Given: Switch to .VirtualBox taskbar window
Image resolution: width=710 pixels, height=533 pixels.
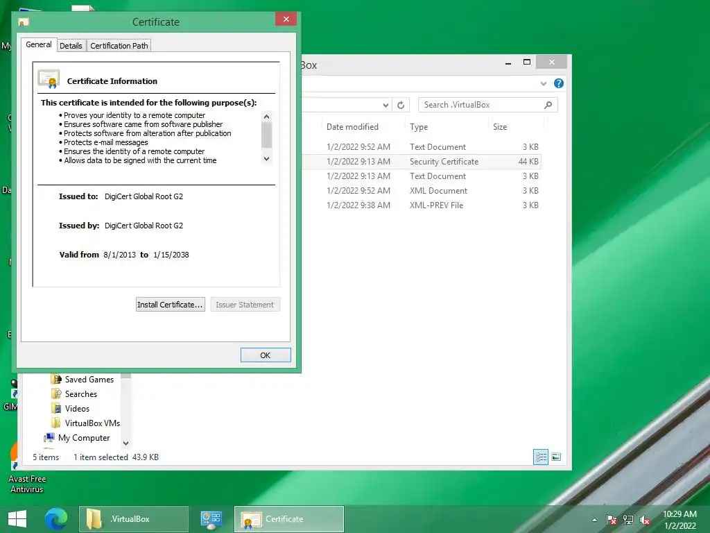Looking at the screenshot, I should pyautogui.click(x=134, y=519).
